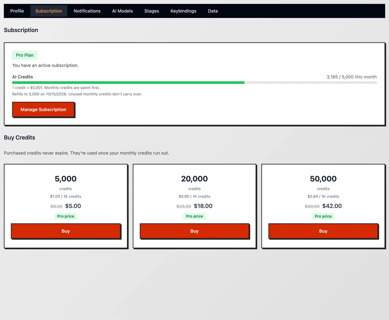Click the struck-through $25.00 price
Screen dimensions: 389x320
(184, 206)
